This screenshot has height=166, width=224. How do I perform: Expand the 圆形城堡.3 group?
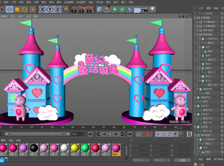click(197, 30)
